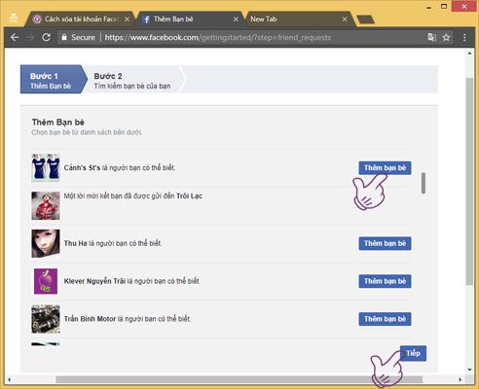Close the Cách xóa tài khoản tab
The height and width of the screenshot is (389, 479).
[127, 19]
